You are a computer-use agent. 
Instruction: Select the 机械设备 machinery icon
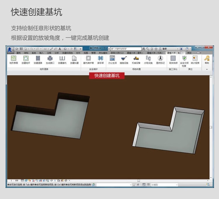[x=136, y=60]
